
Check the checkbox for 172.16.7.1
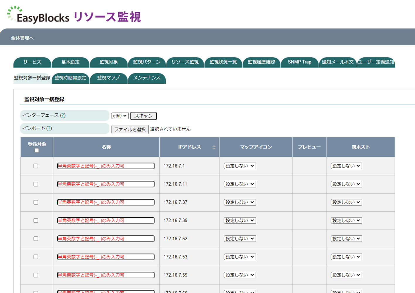click(x=36, y=166)
